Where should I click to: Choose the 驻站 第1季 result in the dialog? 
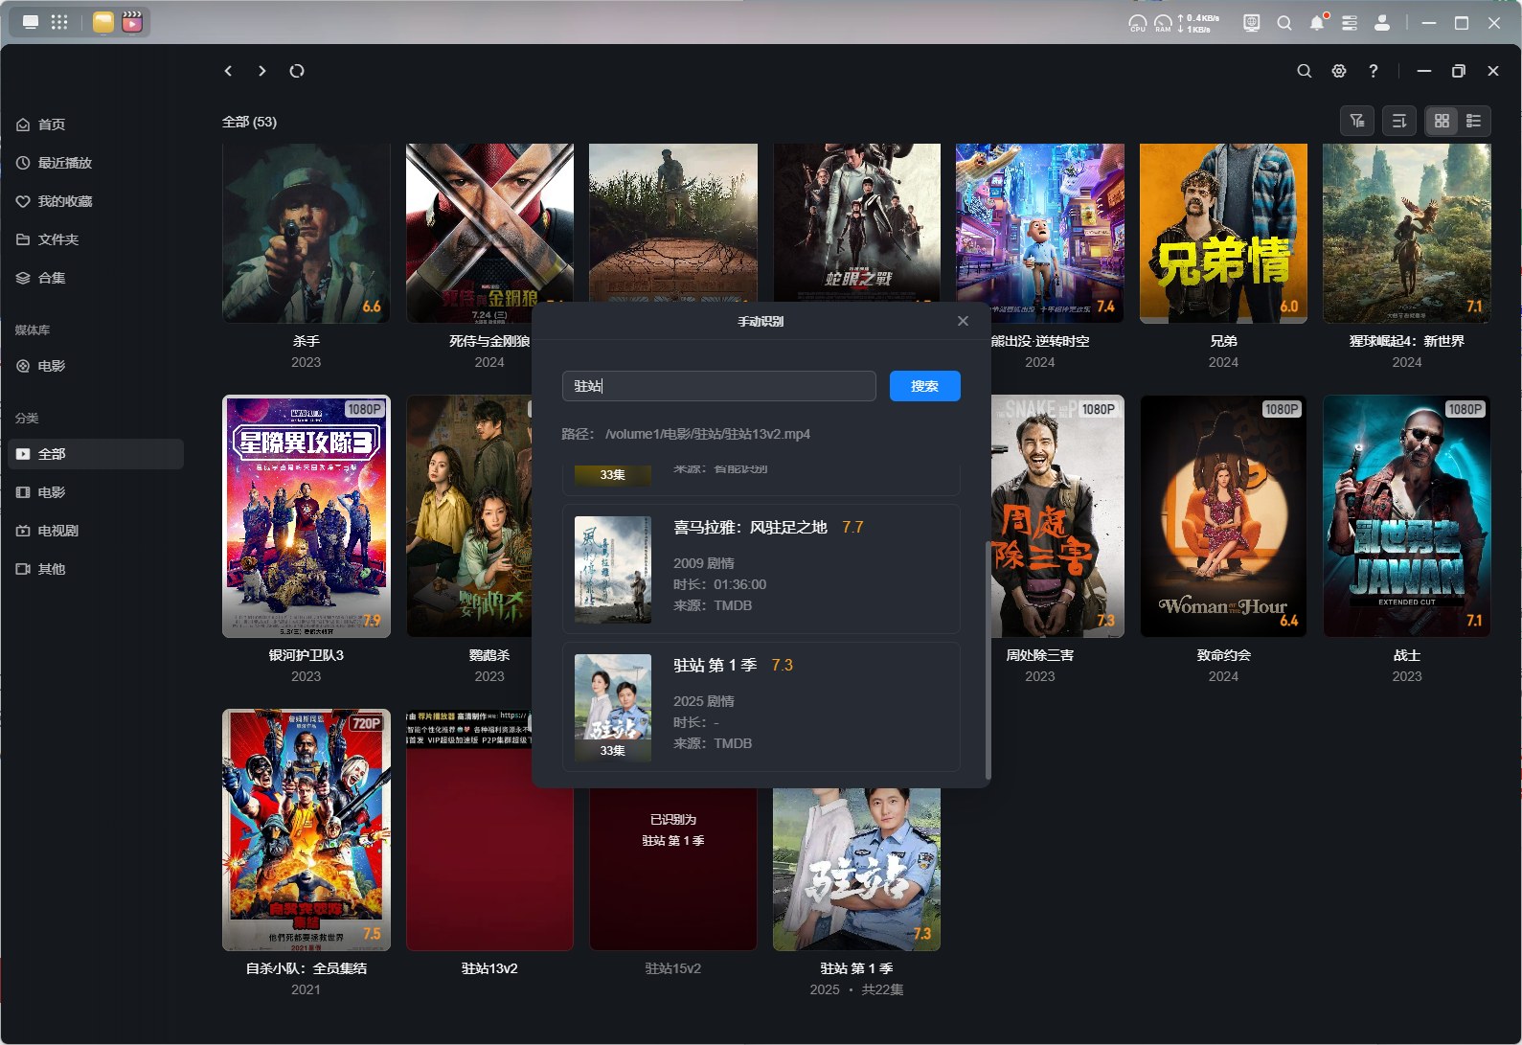click(761, 707)
